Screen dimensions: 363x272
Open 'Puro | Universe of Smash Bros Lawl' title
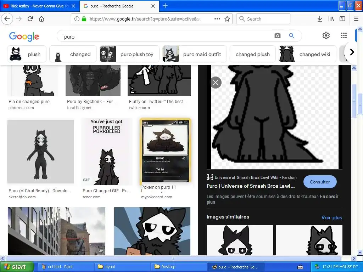click(x=251, y=186)
